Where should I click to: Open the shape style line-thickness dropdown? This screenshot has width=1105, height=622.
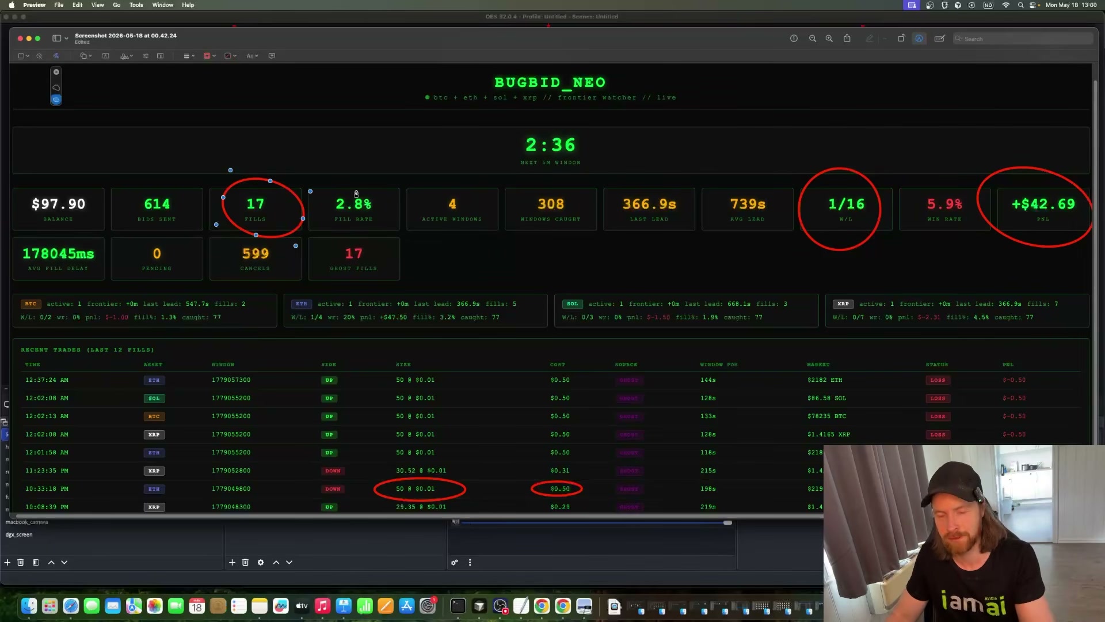(189, 56)
